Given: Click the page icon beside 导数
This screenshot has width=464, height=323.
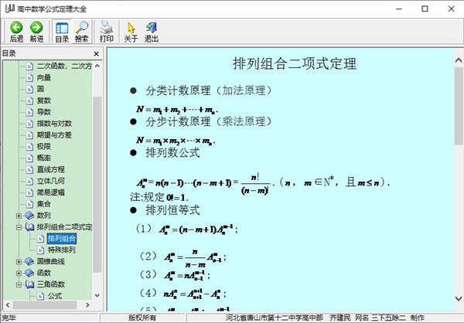Looking at the screenshot, I should 29,112.
